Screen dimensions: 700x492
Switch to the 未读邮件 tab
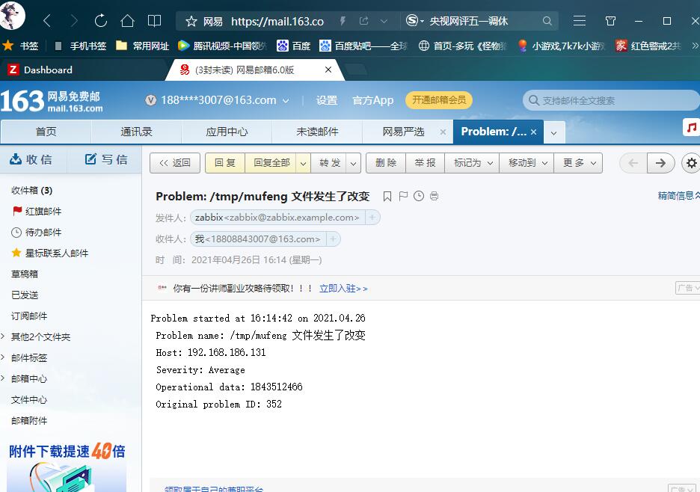[x=317, y=132]
